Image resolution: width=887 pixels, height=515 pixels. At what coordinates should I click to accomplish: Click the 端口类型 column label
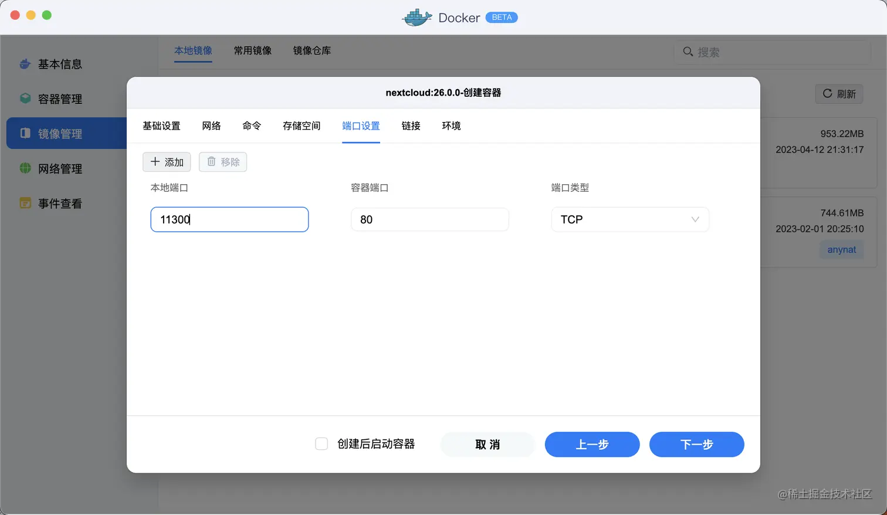tap(570, 188)
